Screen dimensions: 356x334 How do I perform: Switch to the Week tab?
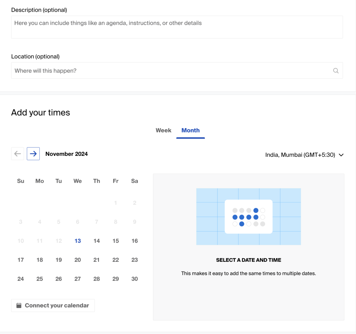point(164,130)
